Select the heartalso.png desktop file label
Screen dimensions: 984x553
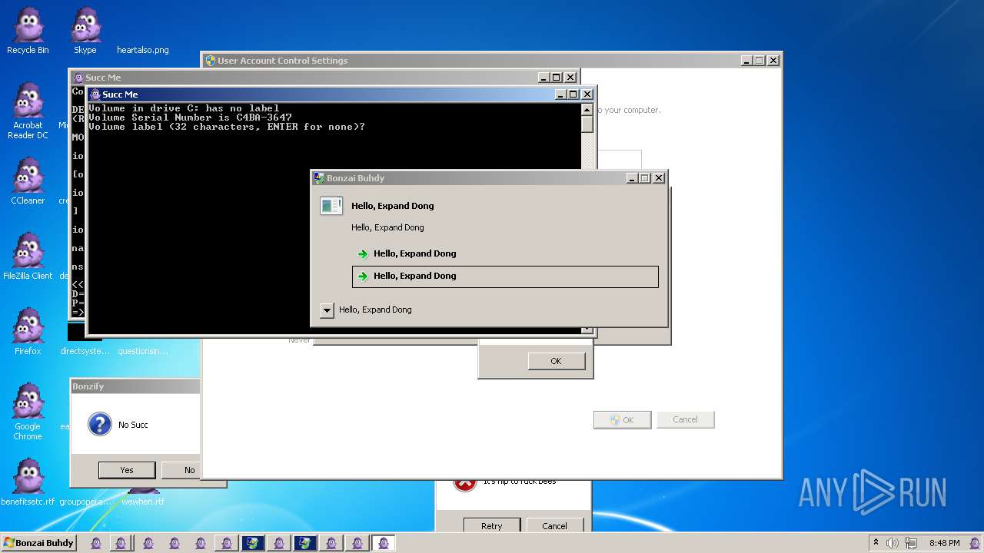(x=143, y=50)
